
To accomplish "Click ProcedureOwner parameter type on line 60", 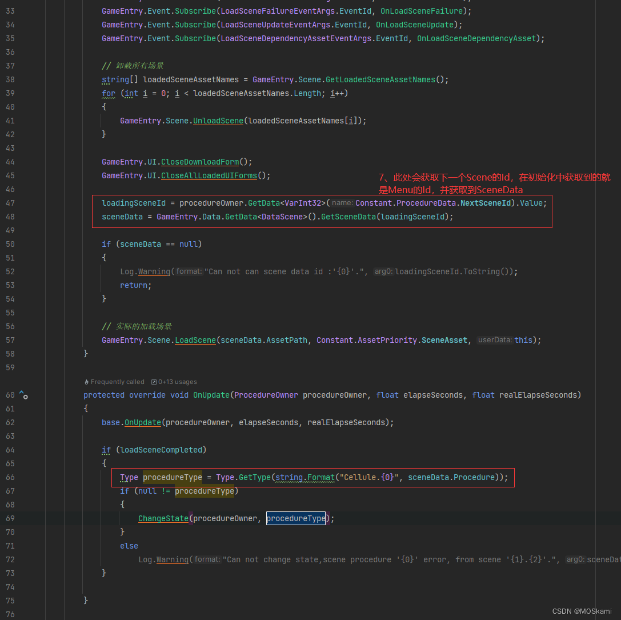I will click(266, 395).
